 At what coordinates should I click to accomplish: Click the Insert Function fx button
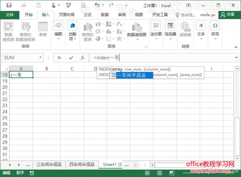tap(83, 58)
